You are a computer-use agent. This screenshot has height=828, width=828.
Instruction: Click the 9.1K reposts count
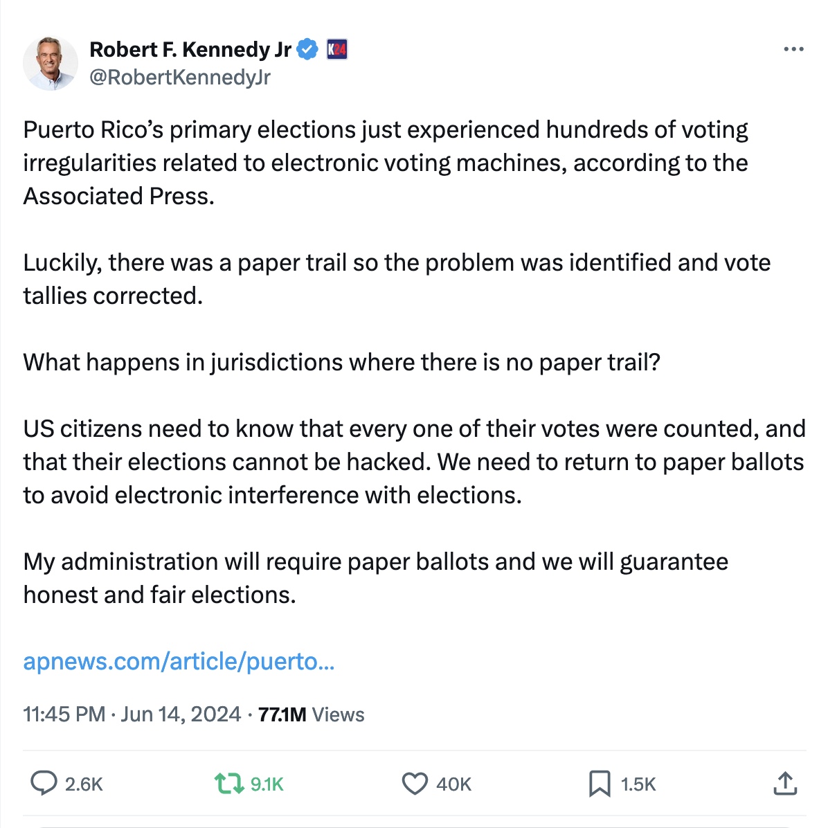[267, 784]
